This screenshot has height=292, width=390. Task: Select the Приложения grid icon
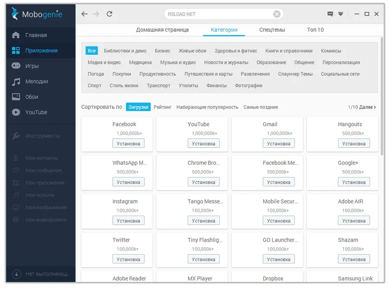click(x=16, y=50)
